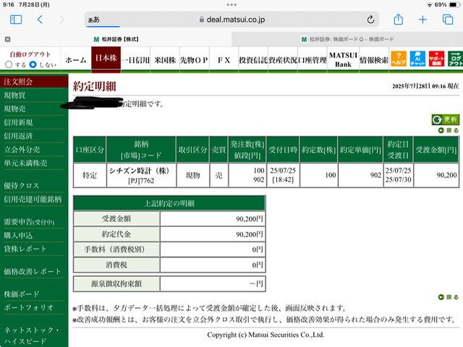
Task: Open the blue AI チャット icon
Action: pos(417,59)
